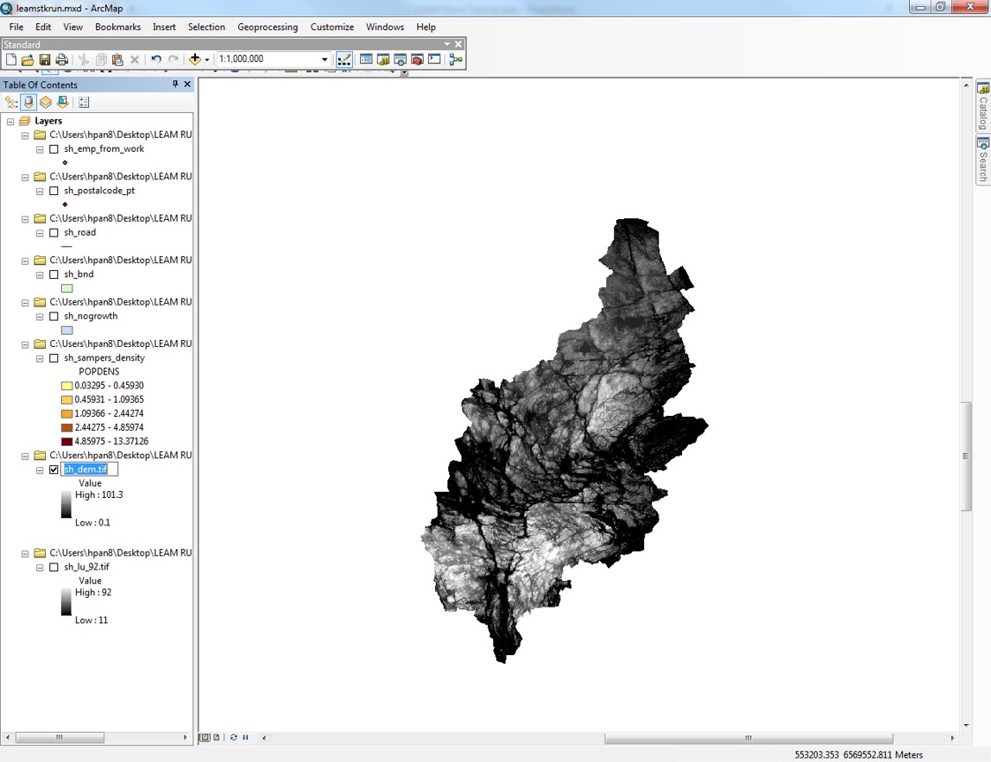Click the sh_dem.tif grayscale color ramp
This screenshot has height=762, width=991.
65,505
